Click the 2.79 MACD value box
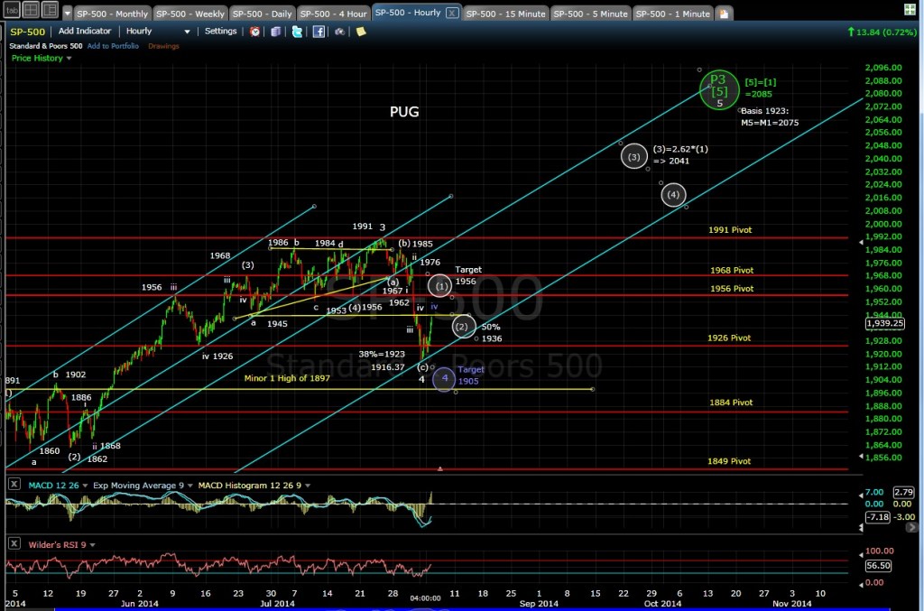 pos(903,491)
